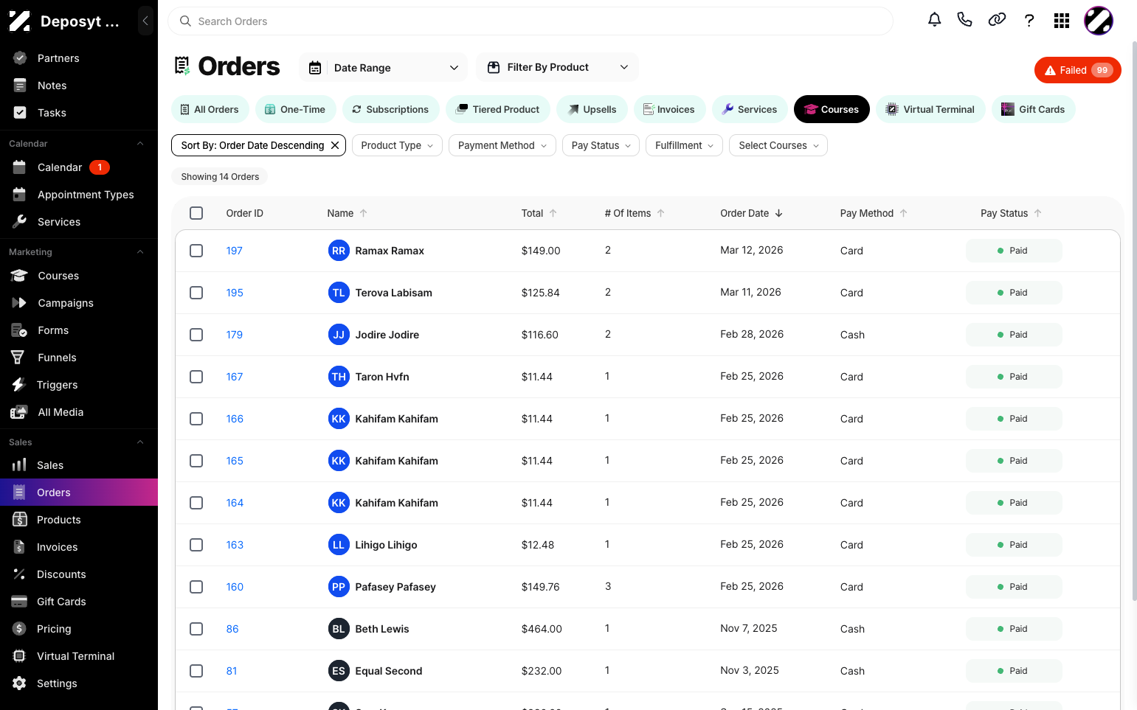Check the box for order 166

point(196,419)
